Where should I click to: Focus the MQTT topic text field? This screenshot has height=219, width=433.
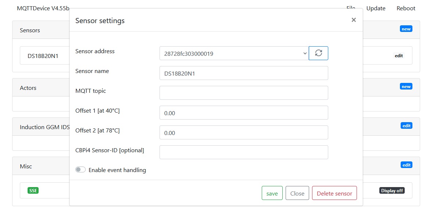point(243,93)
